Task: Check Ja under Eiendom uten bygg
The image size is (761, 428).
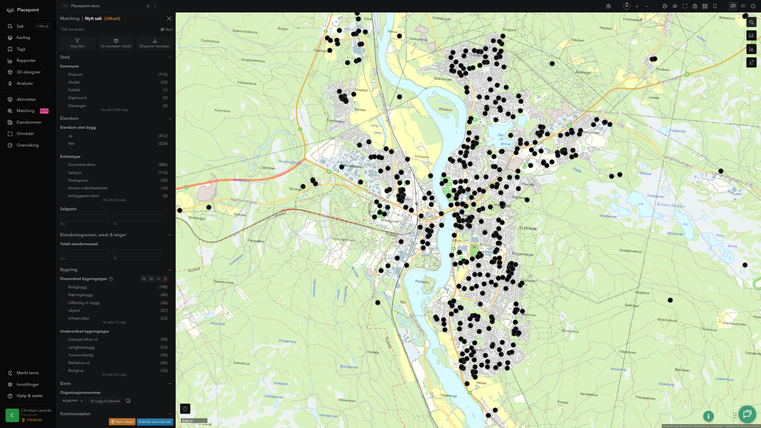Action: (x=63, y=136)
